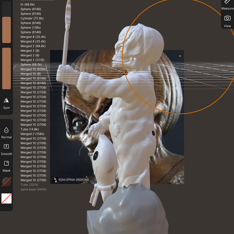The image size is (234, 234).
Task: Open the crossed-out material sphere
Action: (6, 182)
